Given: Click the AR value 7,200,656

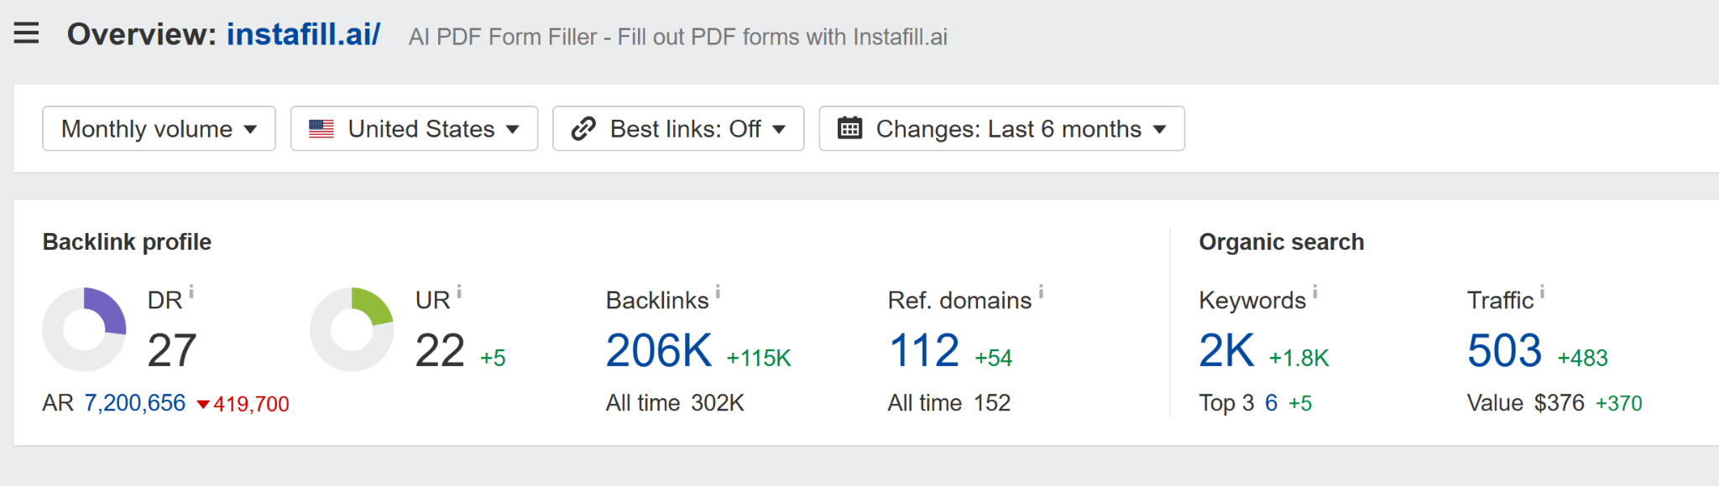Looking at the screenshot, I should [x=135, y=403].
